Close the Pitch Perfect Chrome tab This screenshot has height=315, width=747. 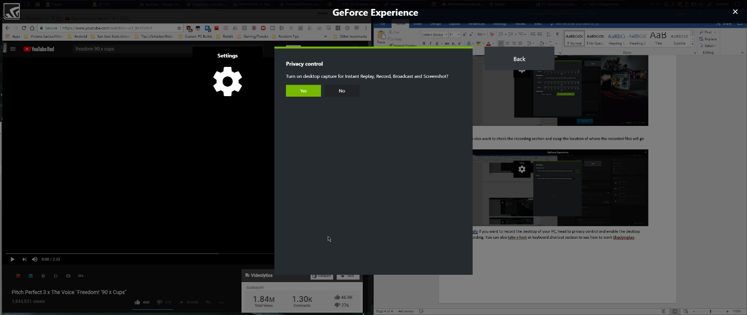(113, 19)
